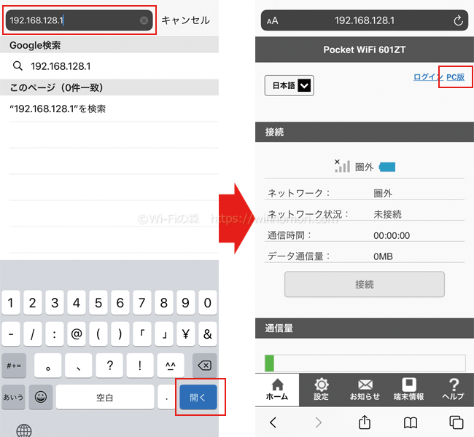The image size is (474, 437).
Task: Open the 端末情報 tab
Action: click(x=408, y=390)
